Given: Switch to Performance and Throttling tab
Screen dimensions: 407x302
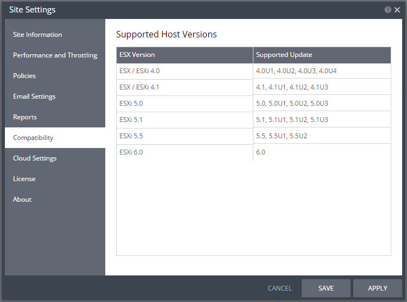Looking at the screenshot, I should click(55, 55).
